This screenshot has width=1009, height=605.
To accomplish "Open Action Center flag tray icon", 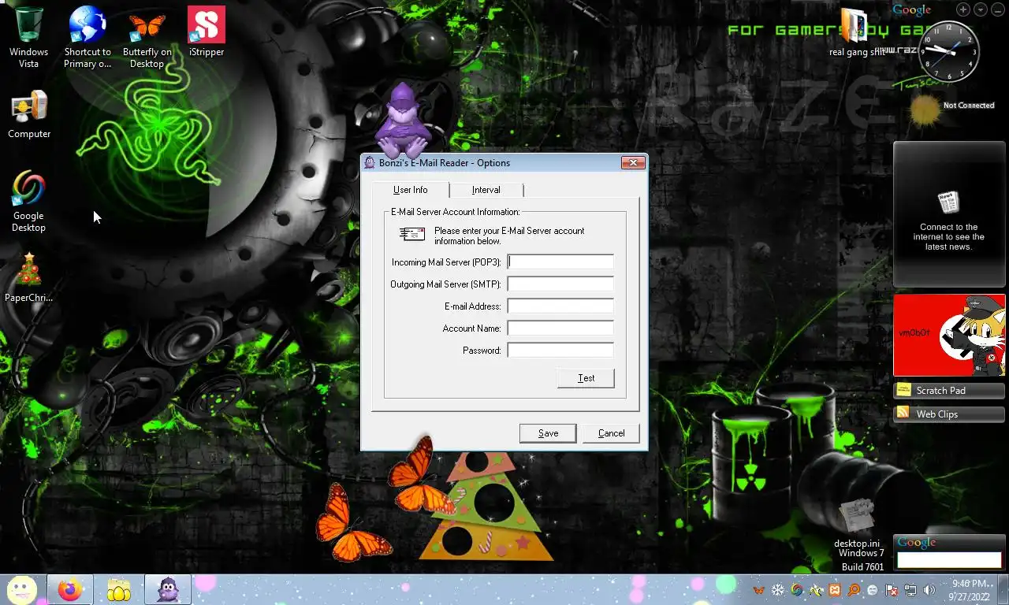I will point(892,590).
